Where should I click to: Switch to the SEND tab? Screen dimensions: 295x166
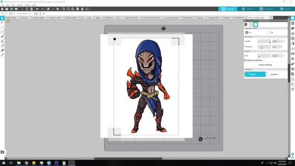coord(285,9)
